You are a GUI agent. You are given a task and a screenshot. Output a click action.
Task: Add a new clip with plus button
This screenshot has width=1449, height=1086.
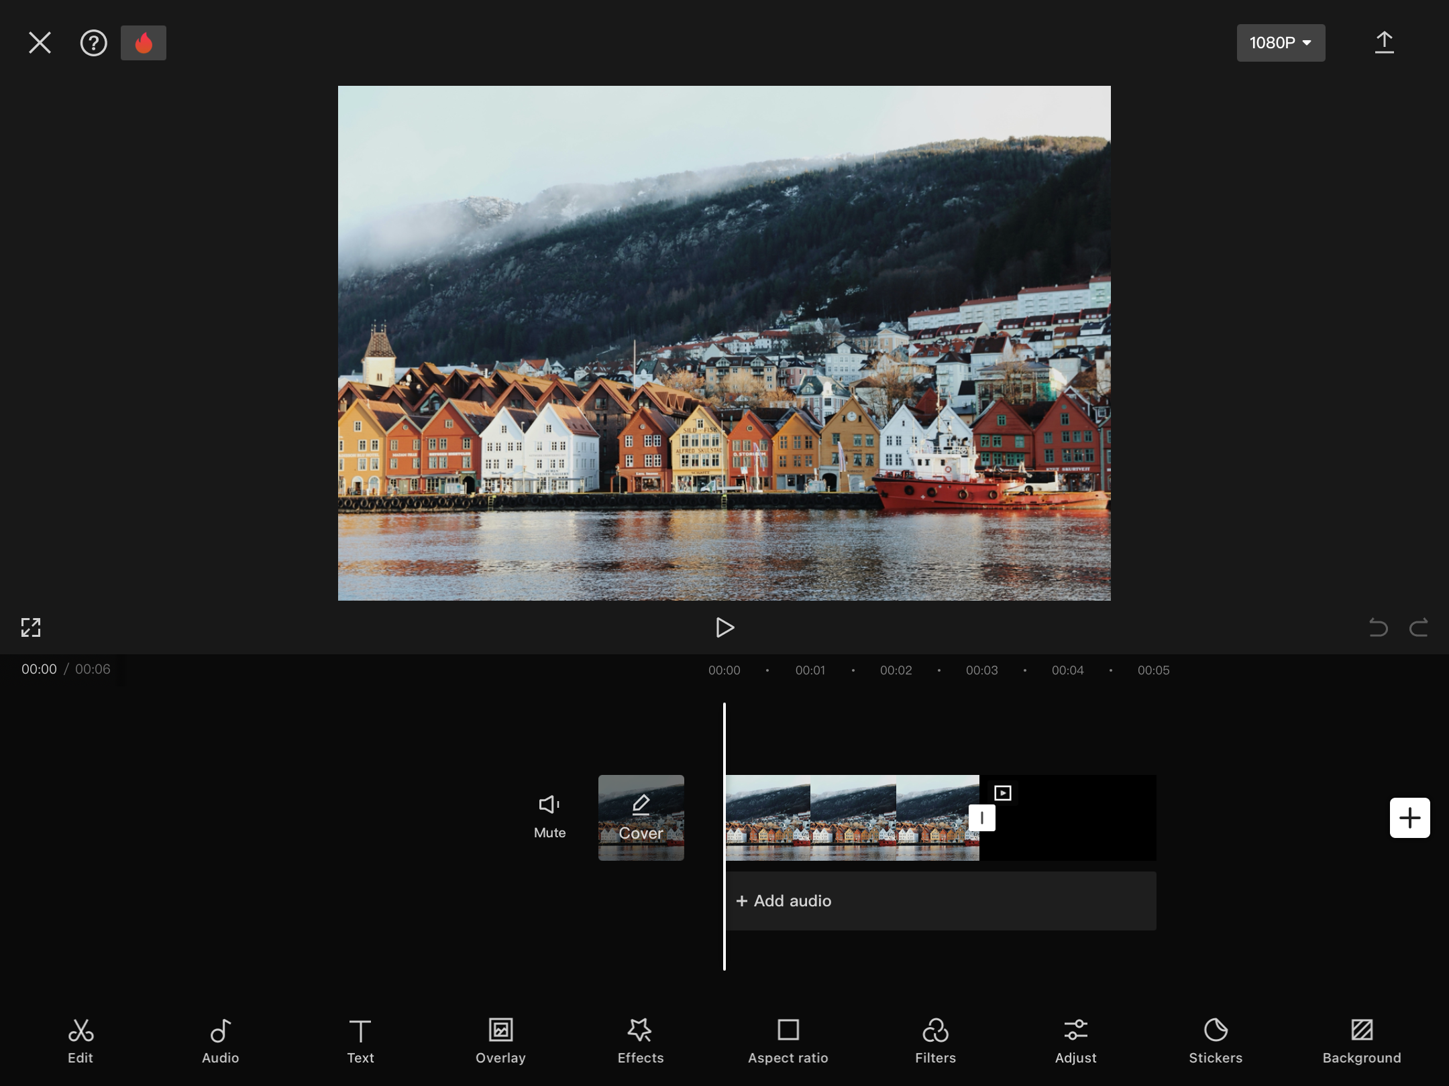(1409, 818)
